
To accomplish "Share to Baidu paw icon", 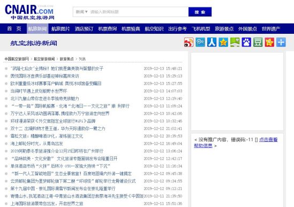I will [246, 42].
